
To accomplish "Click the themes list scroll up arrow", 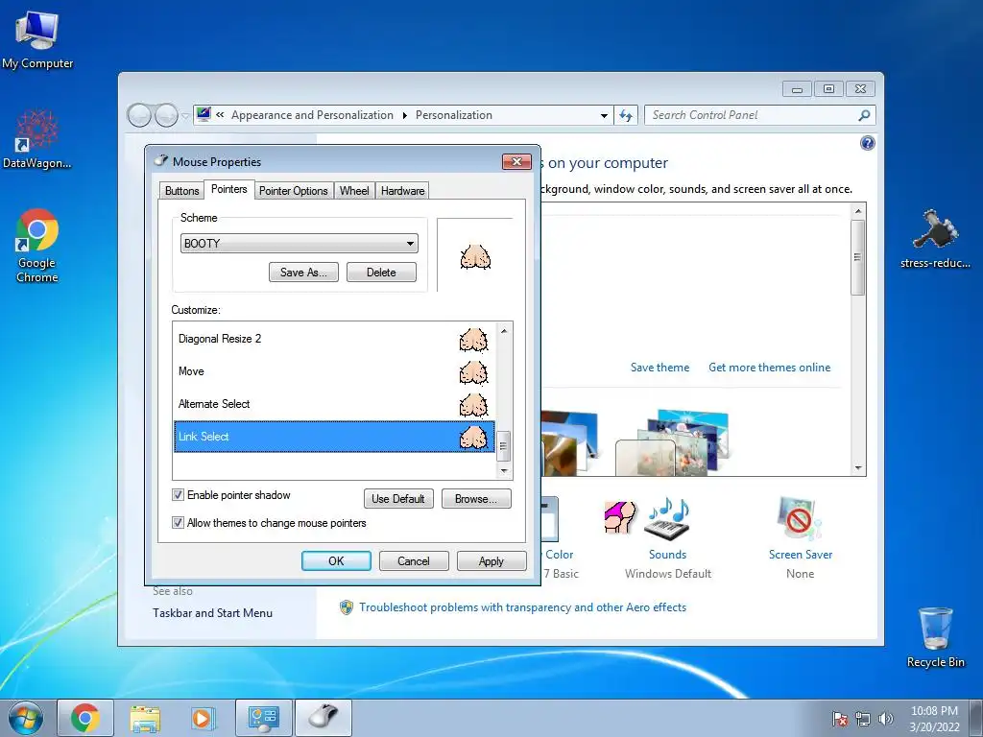I will [x=858, y=211].
